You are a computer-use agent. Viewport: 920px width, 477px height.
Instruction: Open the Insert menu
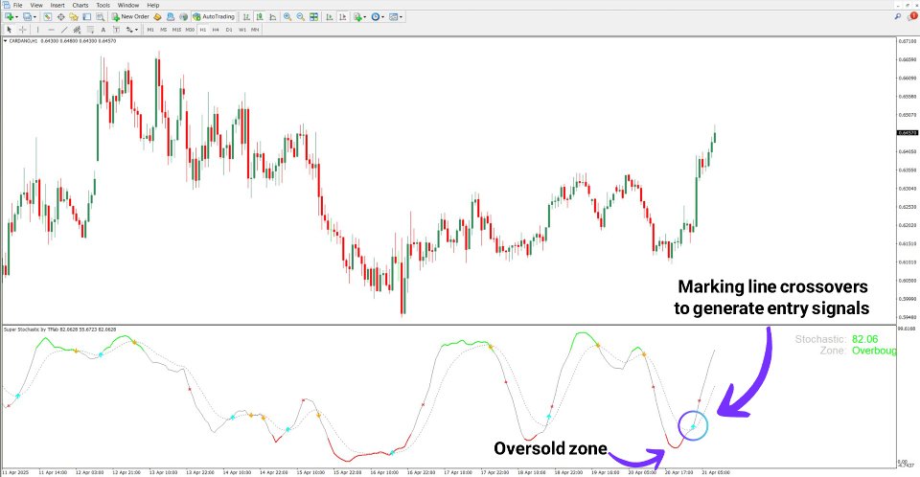tap(57, 5)
